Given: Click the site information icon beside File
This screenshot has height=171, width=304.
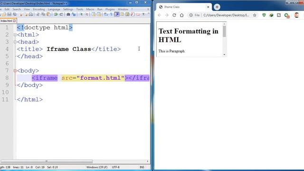Looking at the screenshot, I should tap(191, 15).
